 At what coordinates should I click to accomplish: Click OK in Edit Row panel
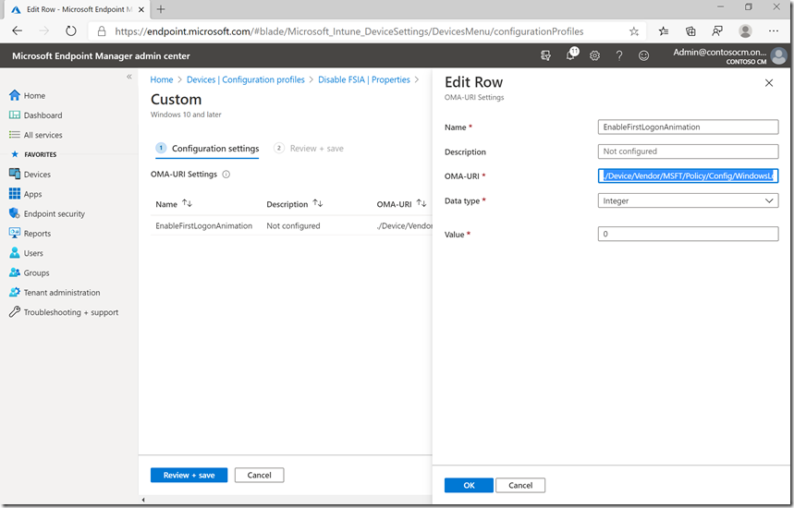pos(468,485)
